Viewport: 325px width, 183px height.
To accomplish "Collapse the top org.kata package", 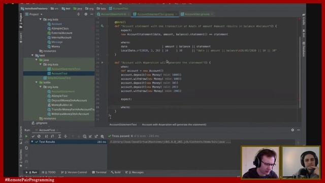I will tap(41, 19).
